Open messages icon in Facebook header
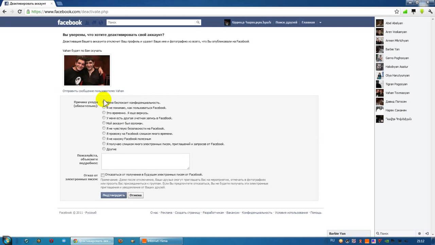This screenshot has width=435, height=245. pos(94,22)
